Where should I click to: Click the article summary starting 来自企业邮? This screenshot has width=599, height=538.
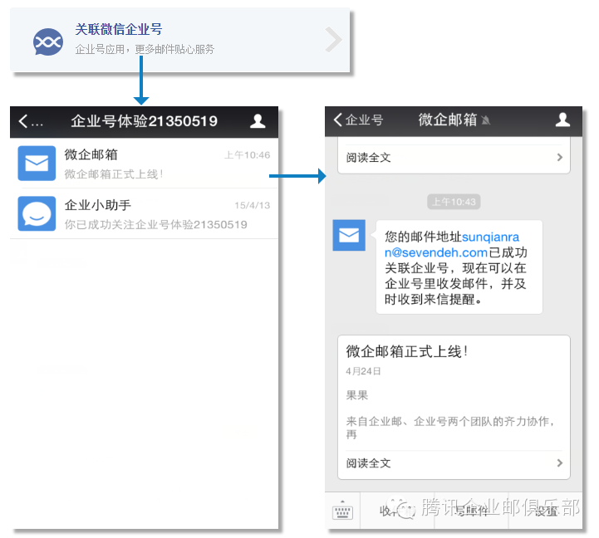(x=450, y=428)
